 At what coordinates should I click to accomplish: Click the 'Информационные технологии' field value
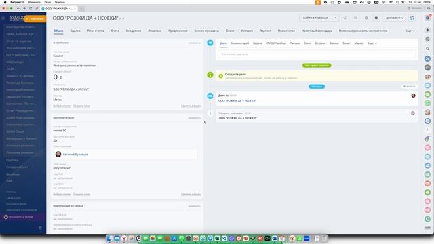pyautogui.click(x=74, y=66)
